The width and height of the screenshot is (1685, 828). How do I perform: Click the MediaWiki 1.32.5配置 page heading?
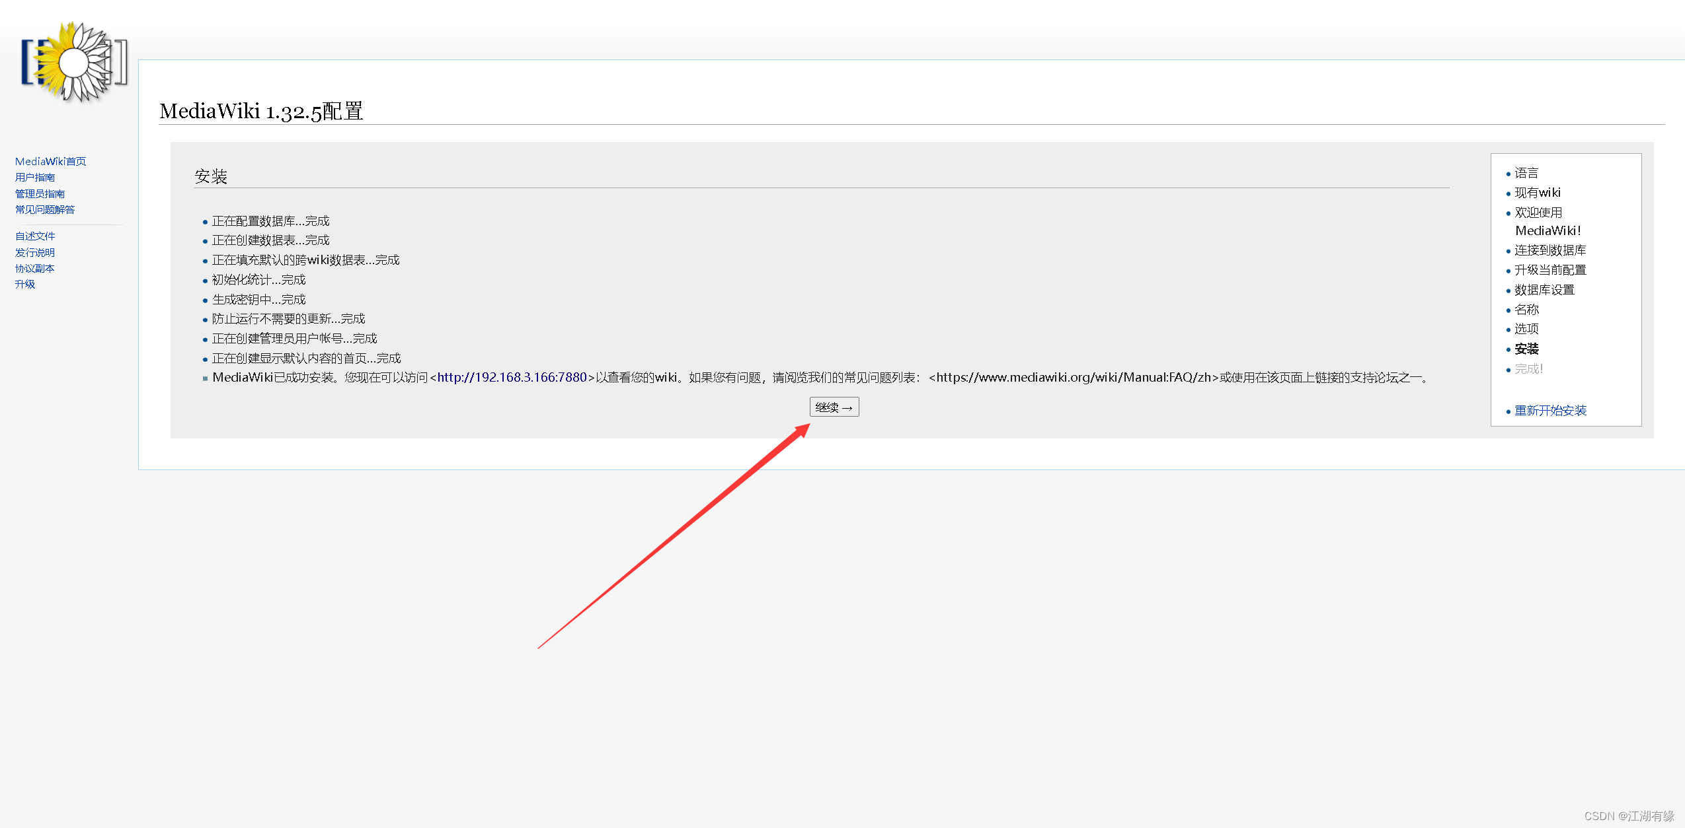tap(261, 111)
